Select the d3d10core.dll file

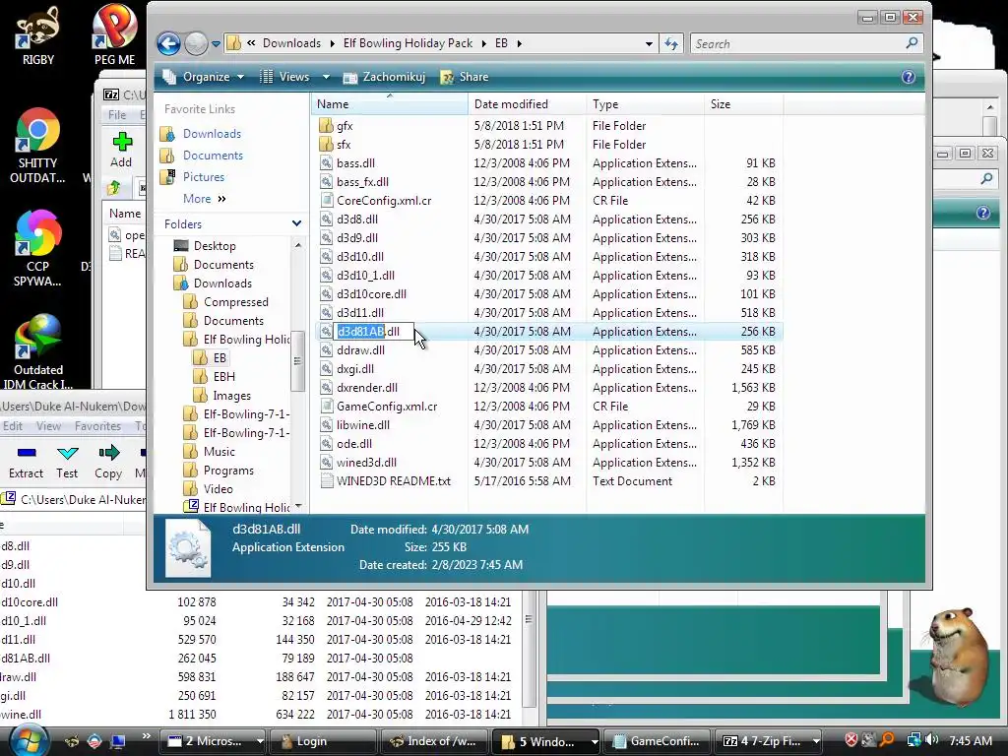(x=371, y=293)
